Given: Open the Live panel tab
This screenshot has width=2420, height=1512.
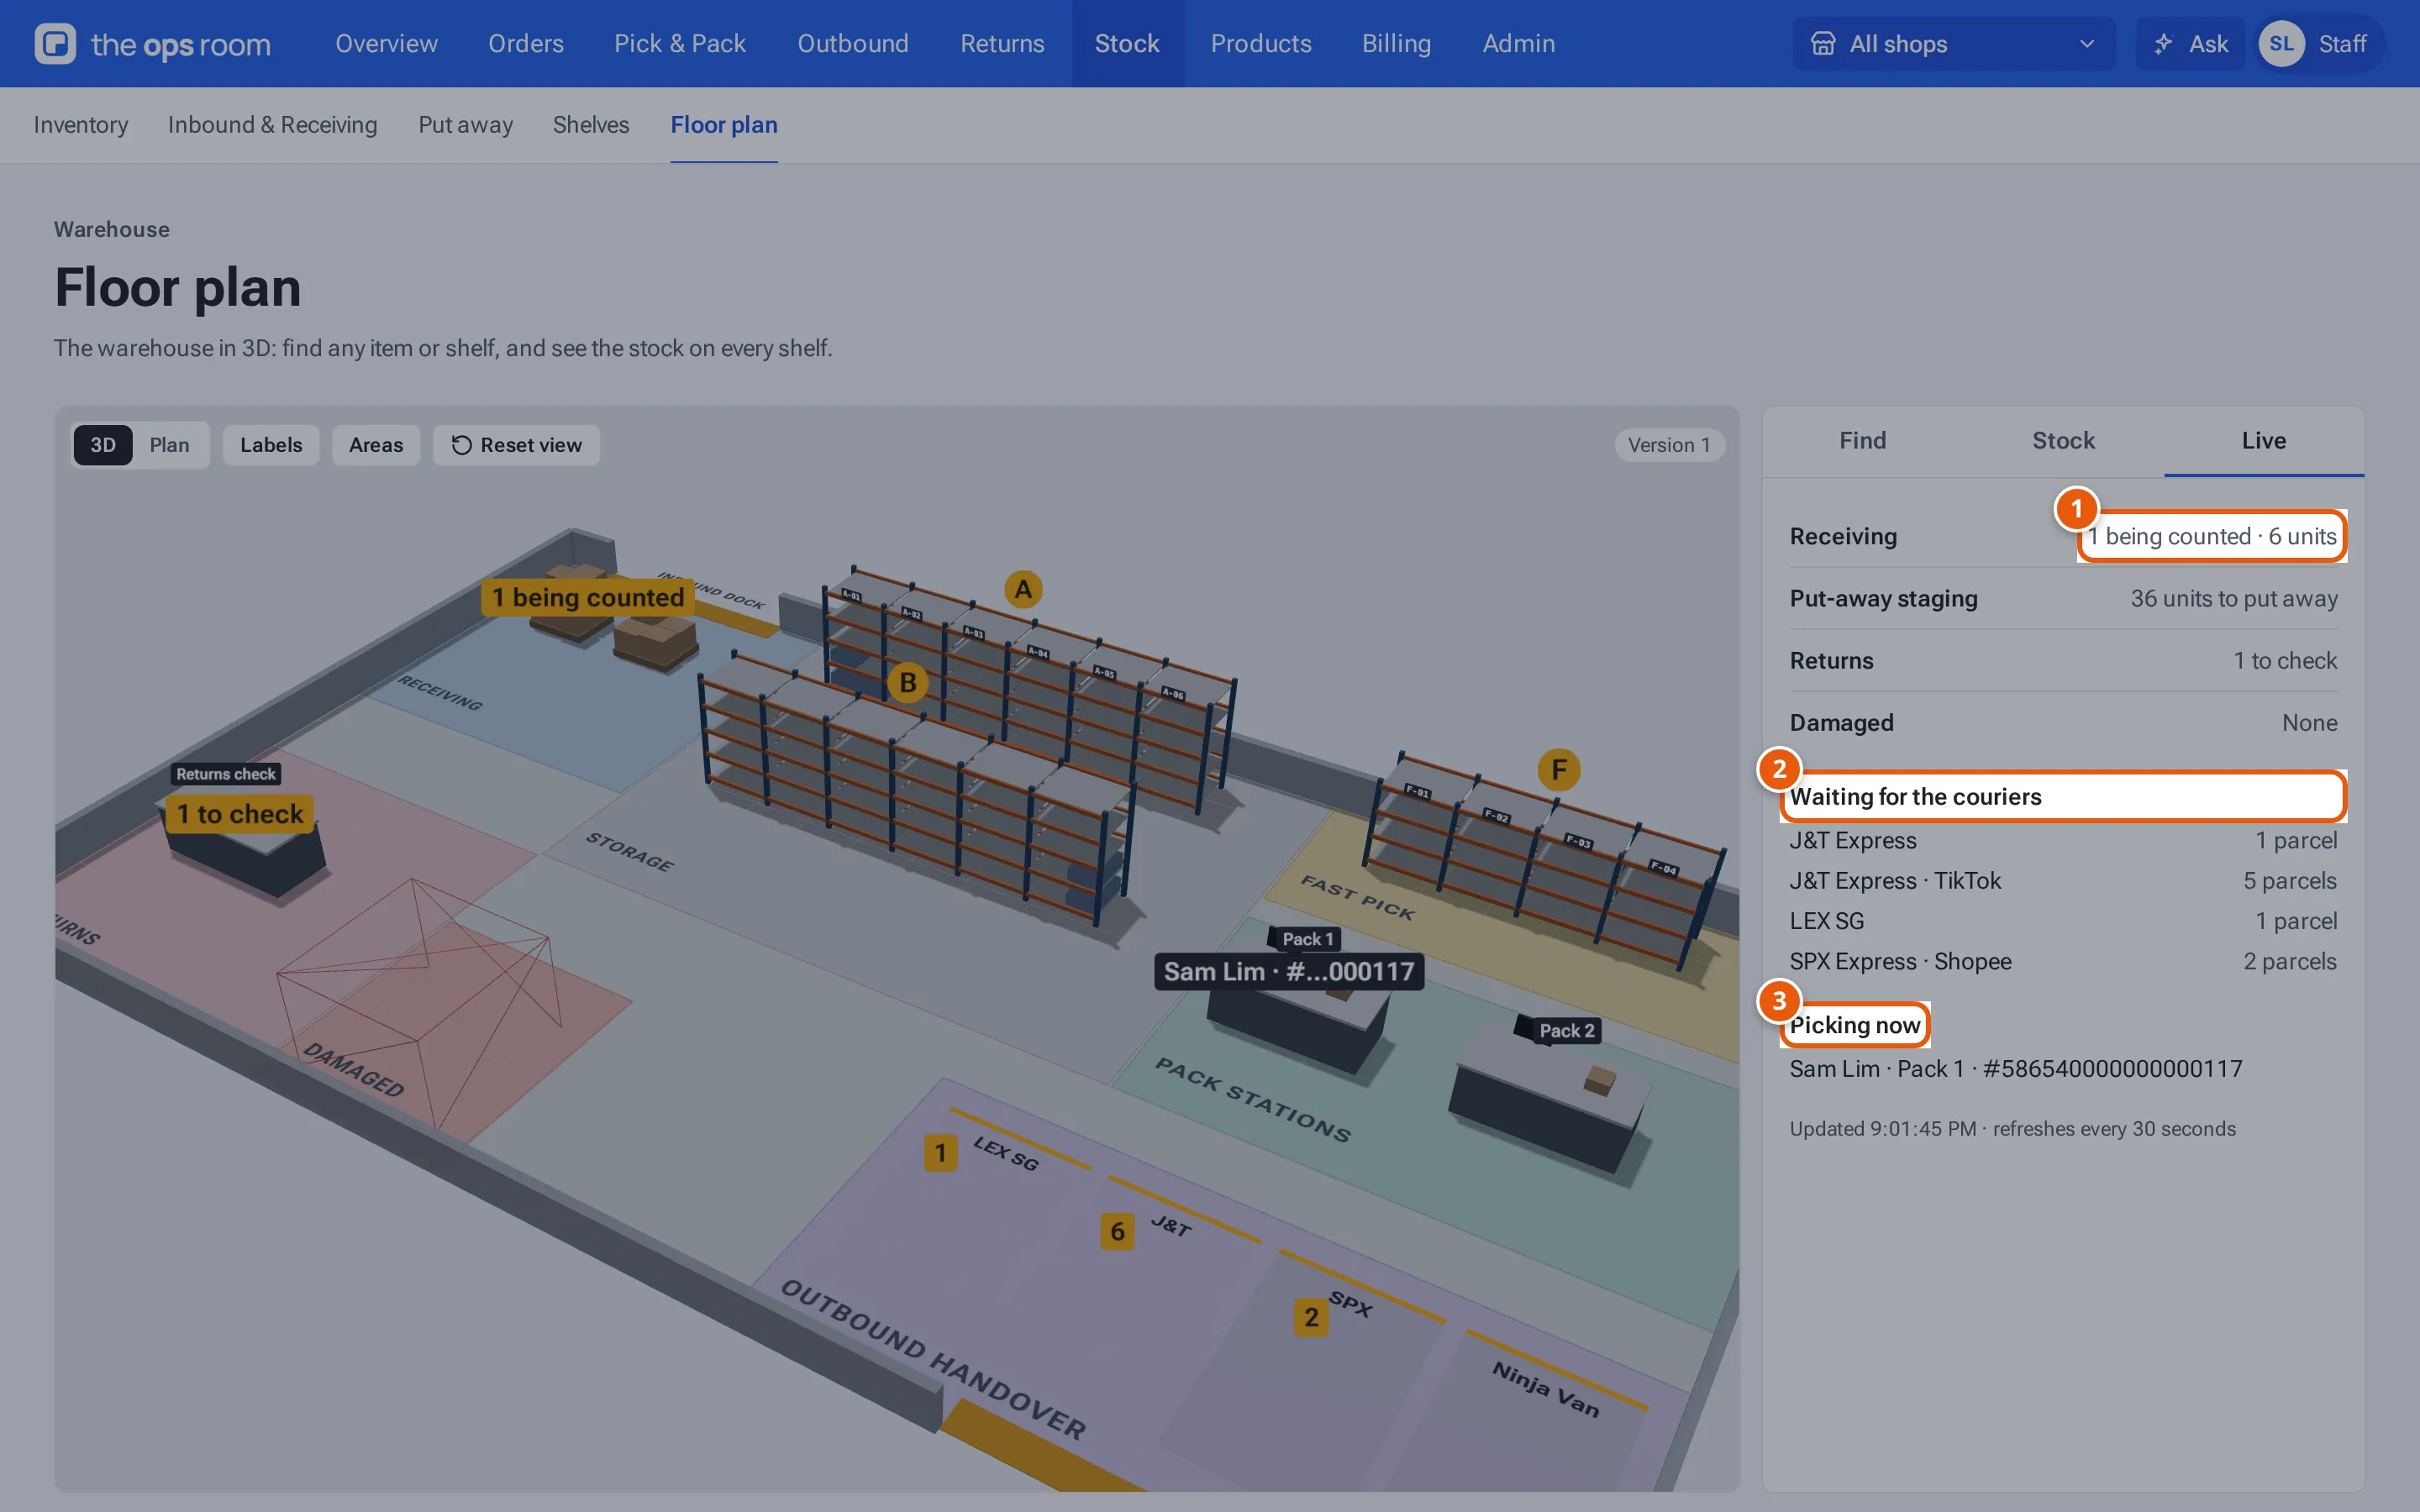Looking at the screenshot, I should [x=2264, y=441].
